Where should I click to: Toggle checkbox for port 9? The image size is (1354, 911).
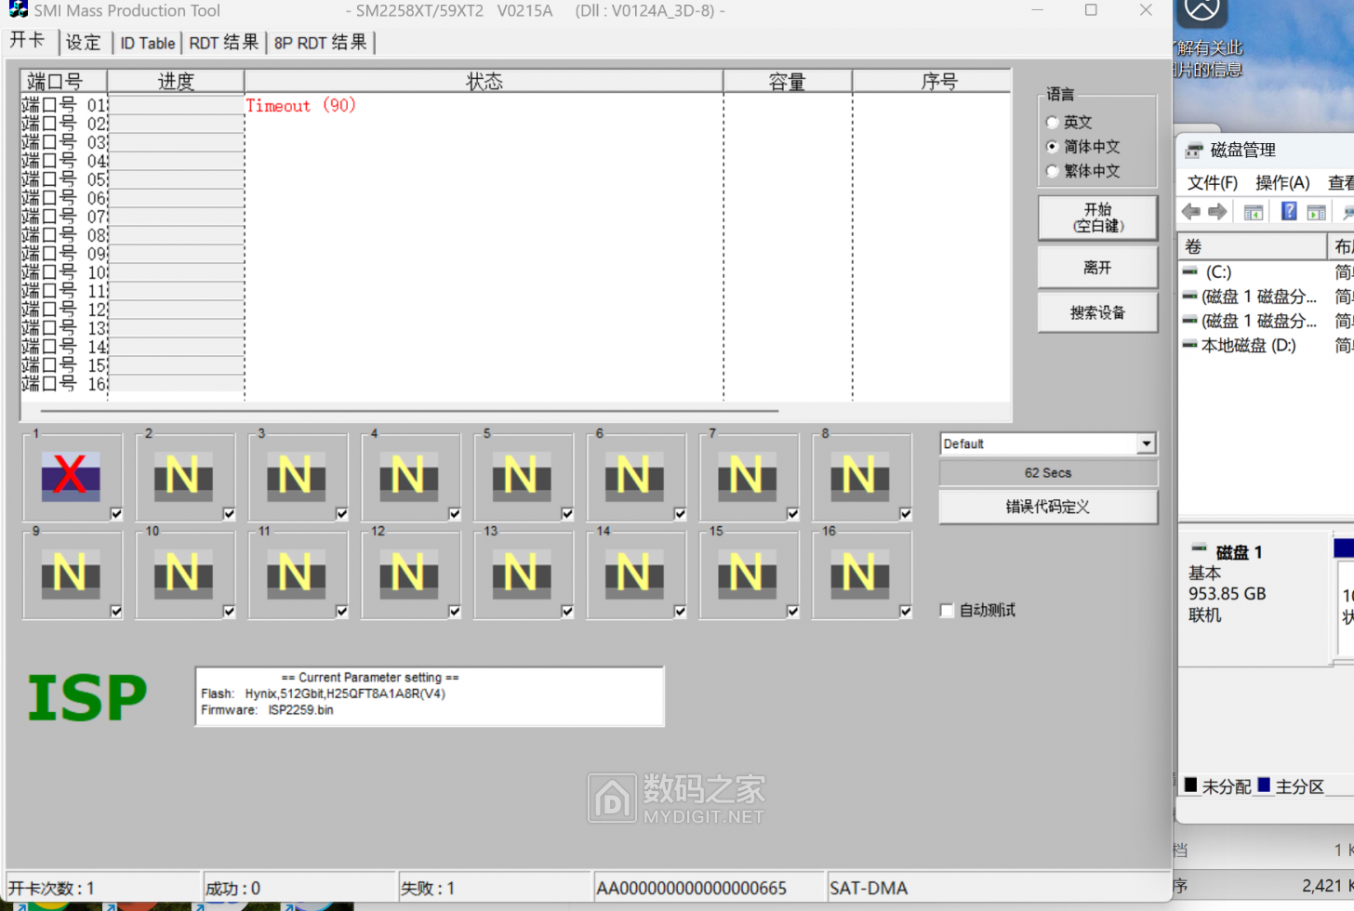point(116,612)
